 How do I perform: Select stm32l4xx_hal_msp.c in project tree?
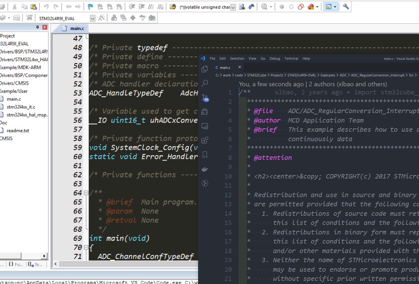pyautogui.click(x=27, y=115)
